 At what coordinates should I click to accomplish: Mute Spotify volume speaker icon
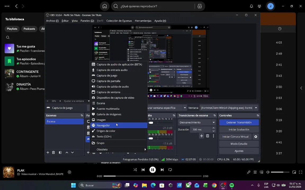pyautogui.click(x=268, y=172)
